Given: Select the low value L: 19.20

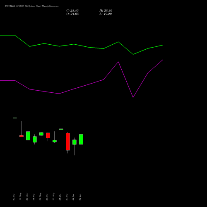Looking at the screenshot, I should click(106, 14).
